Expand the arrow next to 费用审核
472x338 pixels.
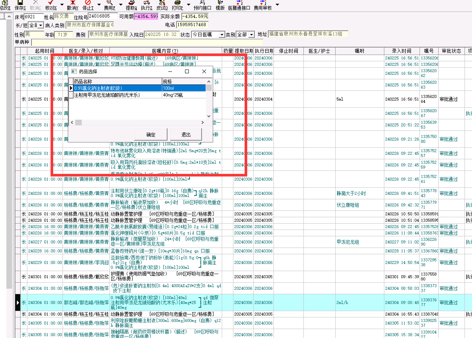click(x=277, y=4)
